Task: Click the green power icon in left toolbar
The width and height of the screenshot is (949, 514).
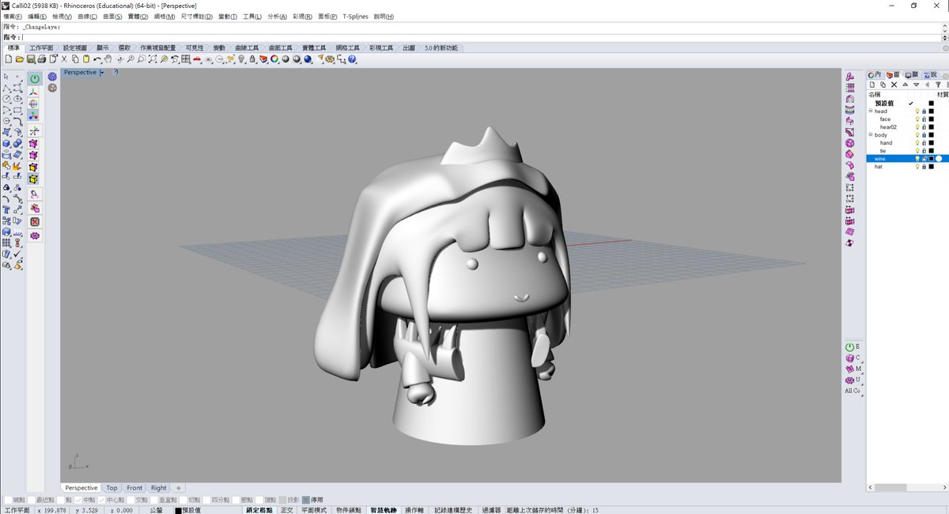Action: [x=35, y=79]
